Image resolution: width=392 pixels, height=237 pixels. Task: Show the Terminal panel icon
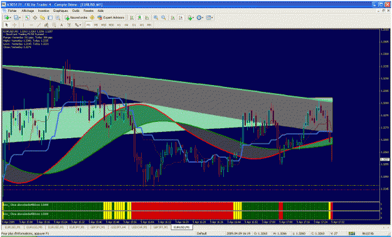point(50,18)
